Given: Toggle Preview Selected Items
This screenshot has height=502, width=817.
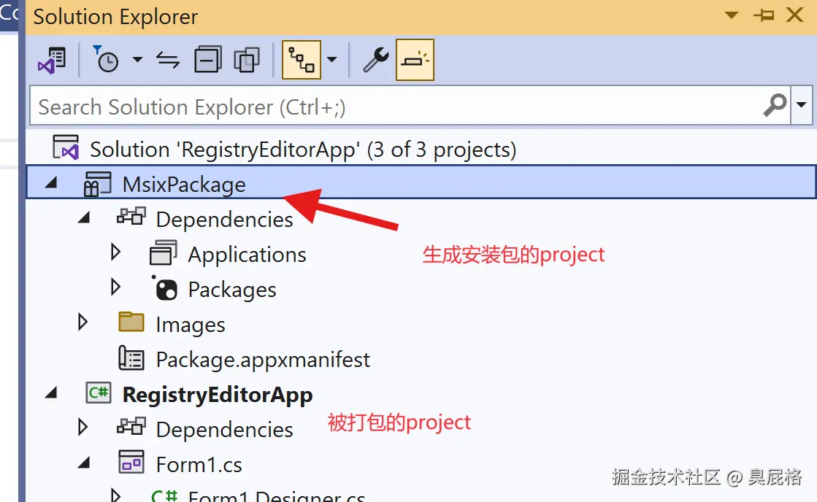Looking at the screenshot, I should point(415,60).
